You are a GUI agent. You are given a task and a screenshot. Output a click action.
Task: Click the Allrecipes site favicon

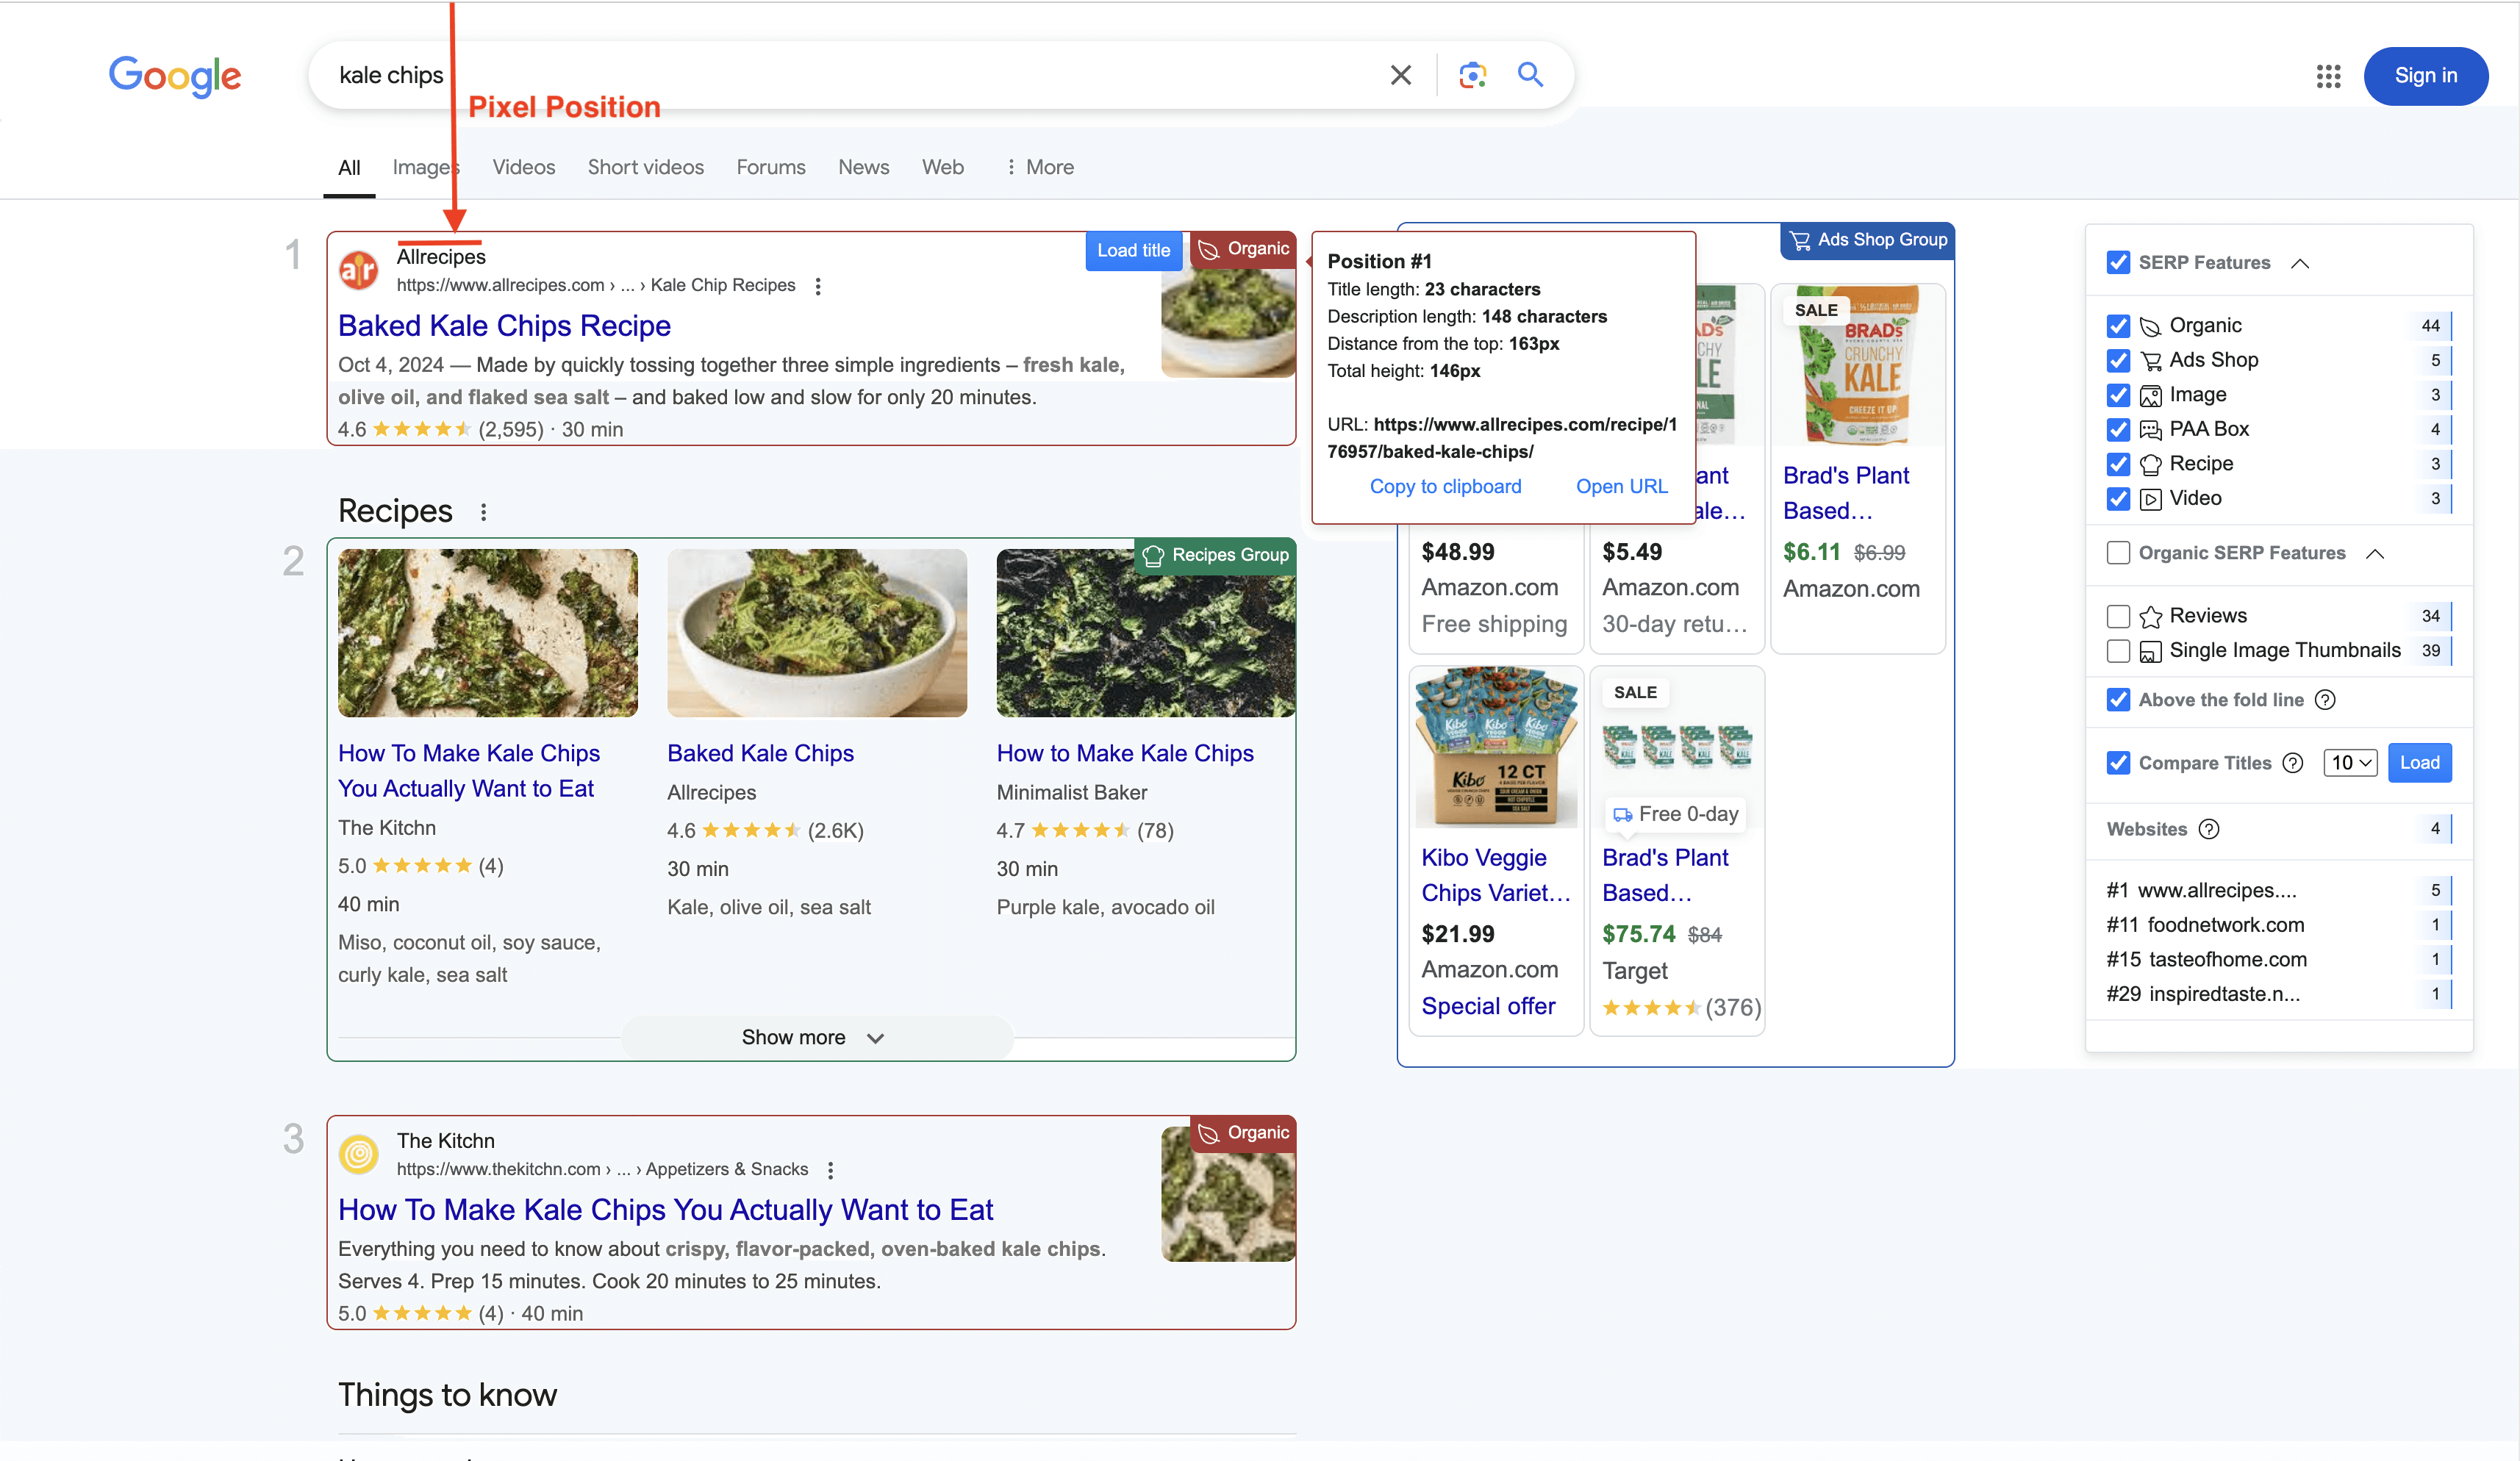point(358,270)
